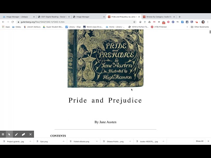This screenshot has height=158, width=211.
Task: Open the Other Bookmarks folder
Action: (200, 27)
